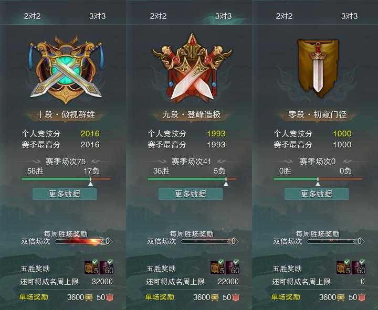This screenshot has height=310, width=378.
Task: Click left panel red shield 50 icon
Action: click(x=110, y=297)
